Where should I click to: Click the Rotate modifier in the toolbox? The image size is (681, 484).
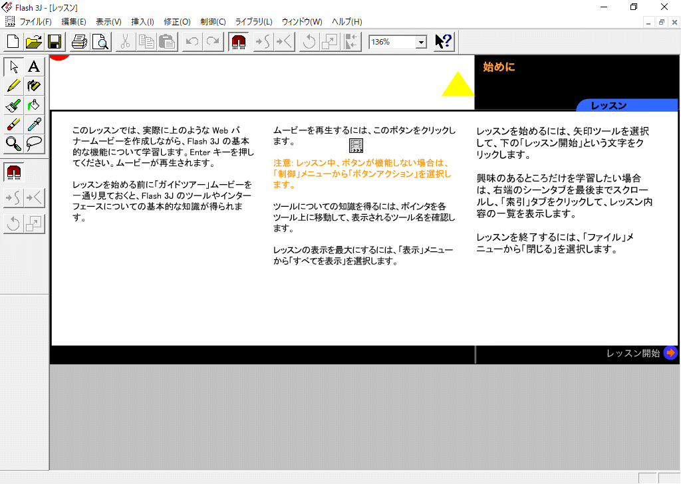[x=13, y=224]
